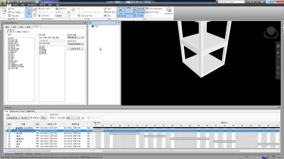Image resolution: width=284 pixels, height=159 pixels.
Task: Toggle the last contents checkbox in report list
Action: pyautogui.click(x=9, y=68)
